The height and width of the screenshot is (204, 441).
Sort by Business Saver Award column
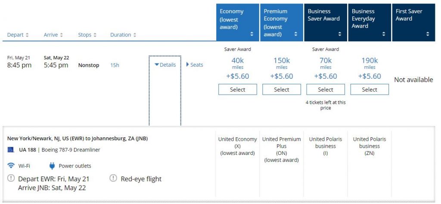click(x=340, y=34)
